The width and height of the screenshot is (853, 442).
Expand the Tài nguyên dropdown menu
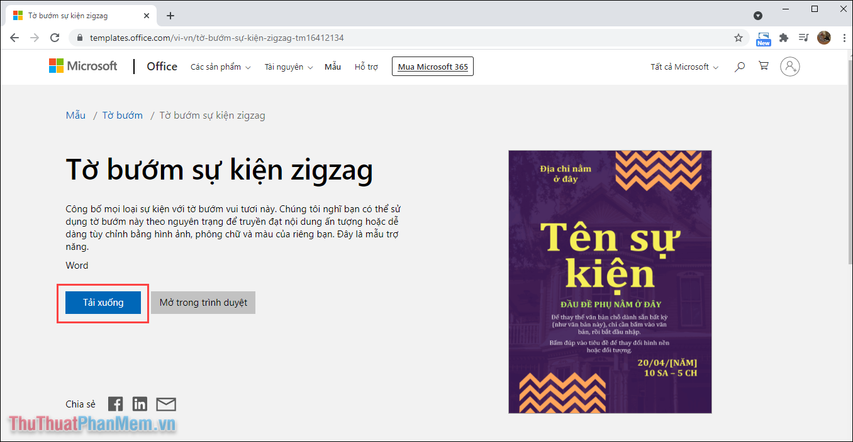pyautogui.click(x=288, y=67)
